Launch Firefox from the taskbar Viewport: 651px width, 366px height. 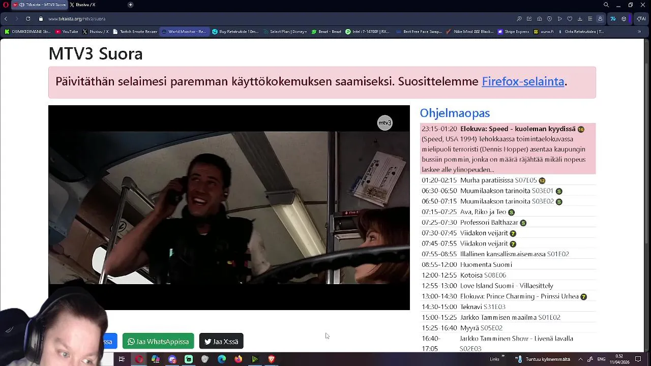click(x=239, y=359)
